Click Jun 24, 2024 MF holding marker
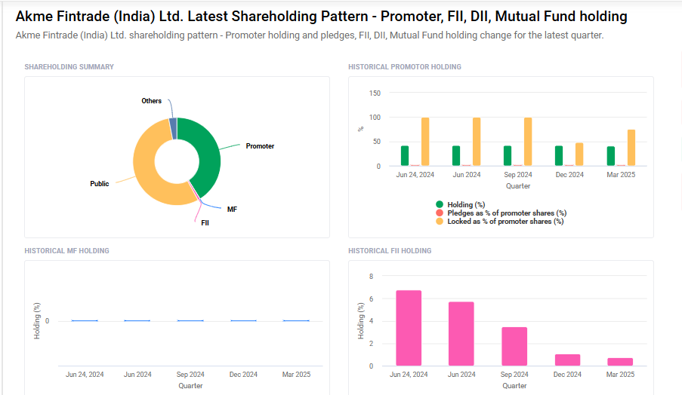Screen dimensions: 682x395 click(85, 321)
